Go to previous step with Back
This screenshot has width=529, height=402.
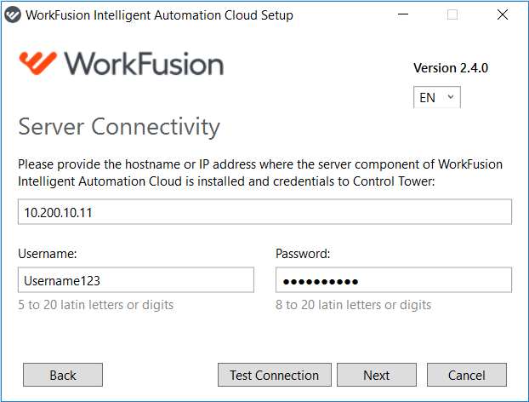(63, 375)
